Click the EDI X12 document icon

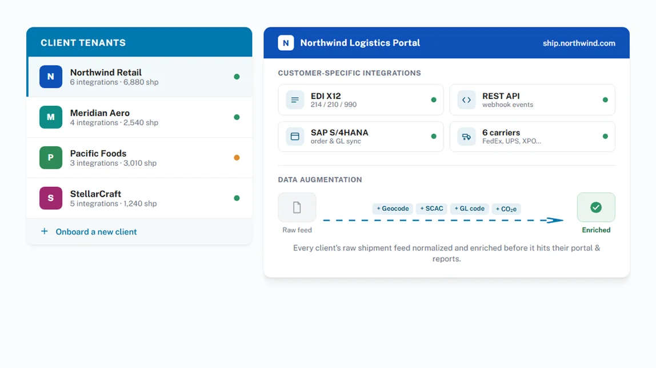(x=295, y=100)
